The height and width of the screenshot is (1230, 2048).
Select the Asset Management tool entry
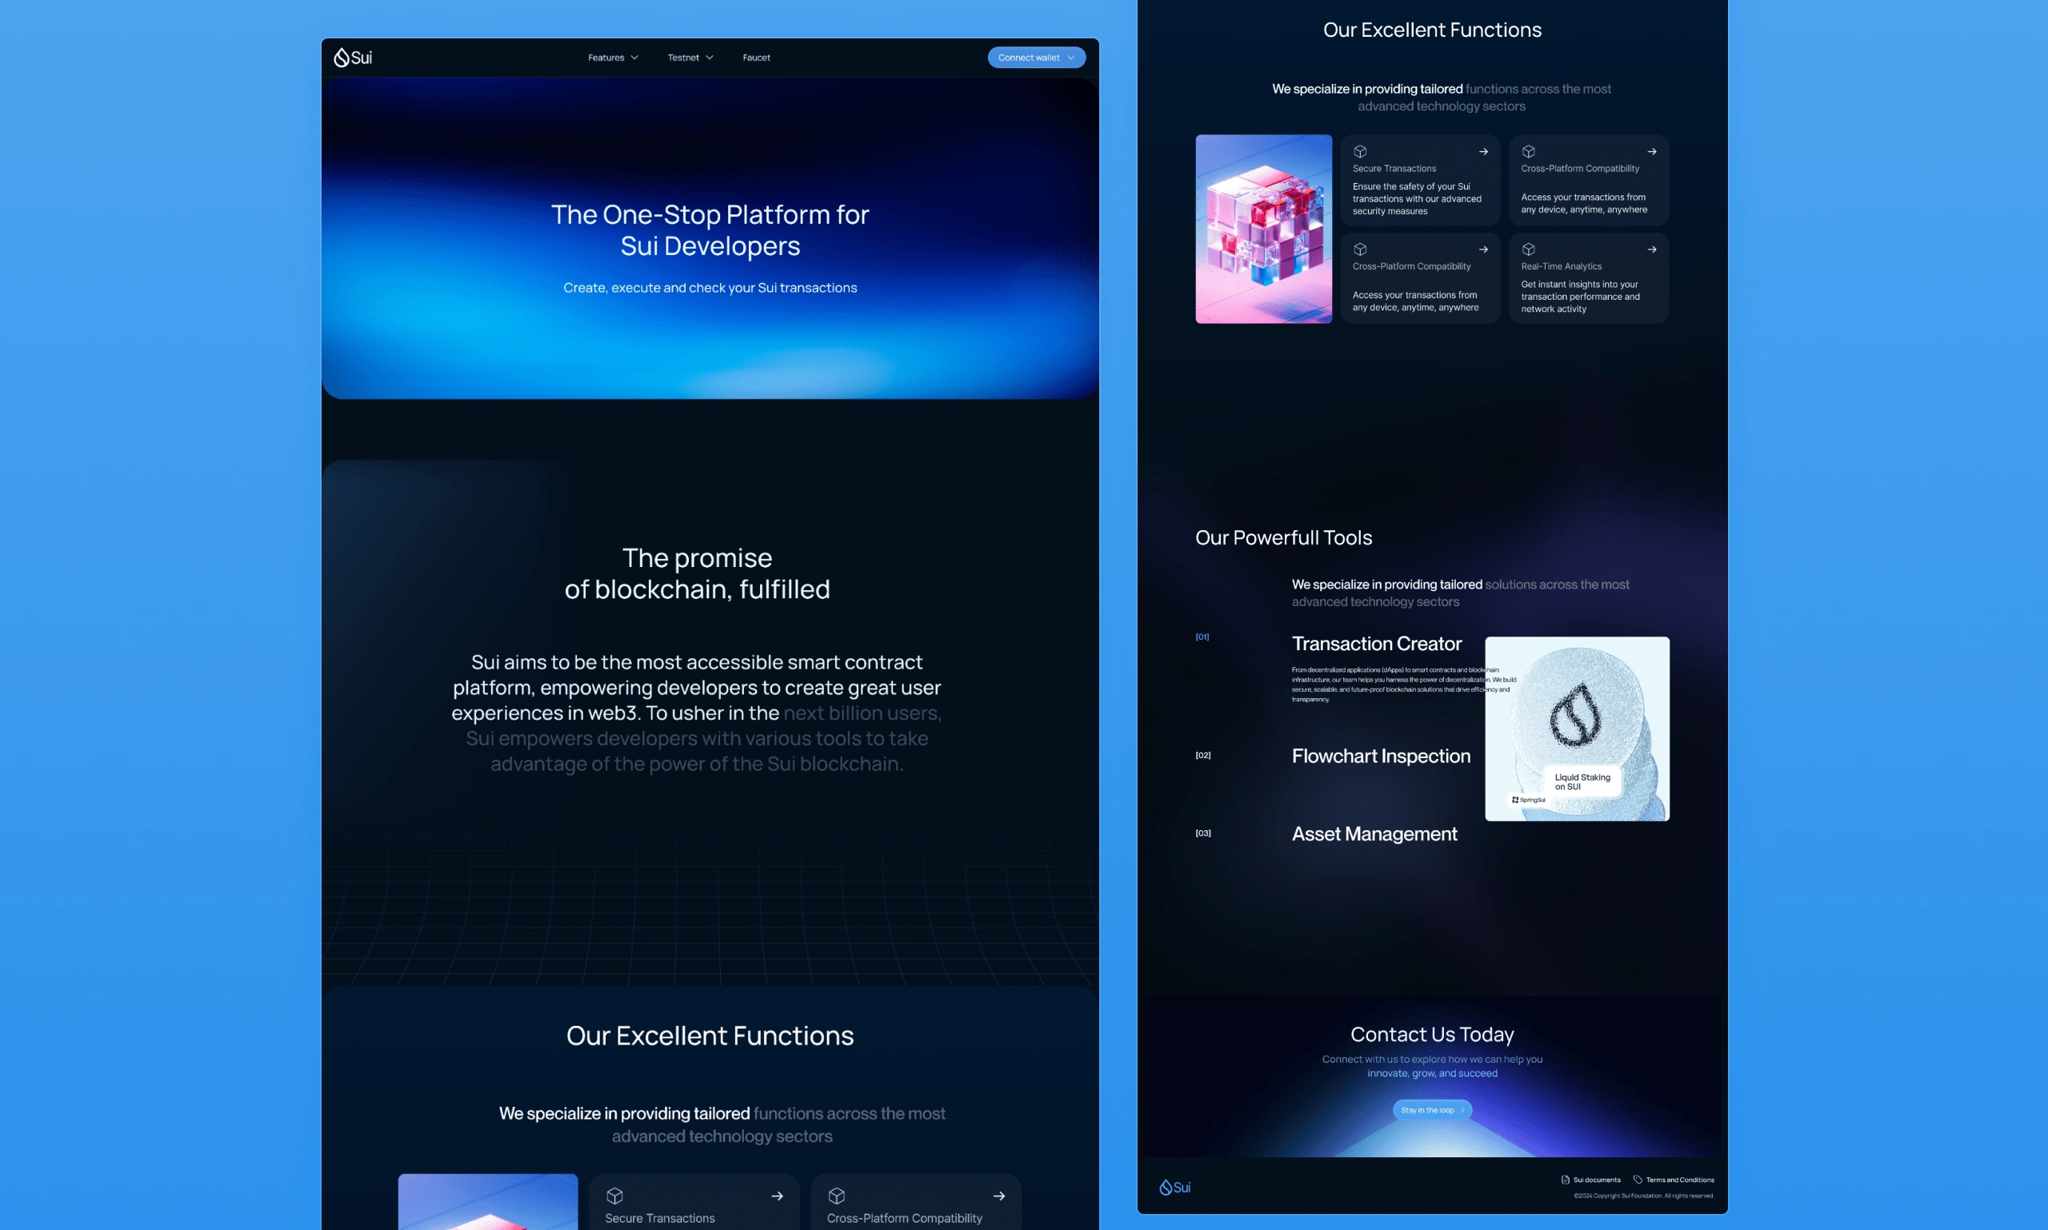point(1374,834)
